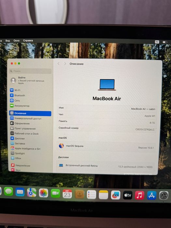Open FaceTime from the Dock
This screenshot has width=171, height=228.
pyautogui.click(x=55, y=193)
